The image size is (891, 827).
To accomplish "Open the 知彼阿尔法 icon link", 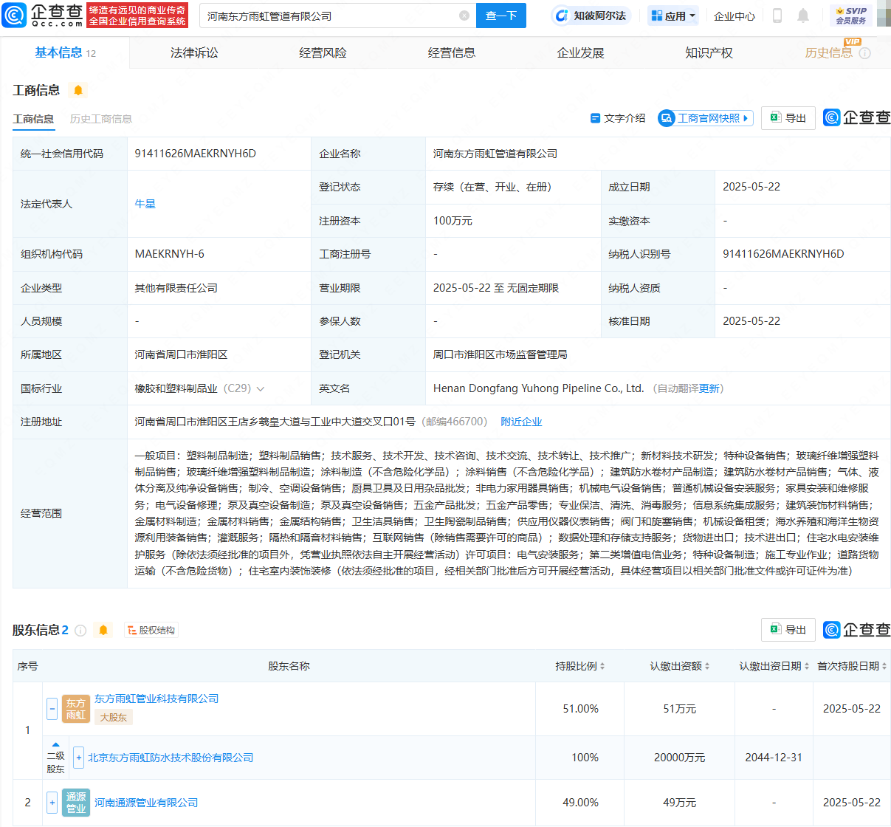I will [591, 16].
